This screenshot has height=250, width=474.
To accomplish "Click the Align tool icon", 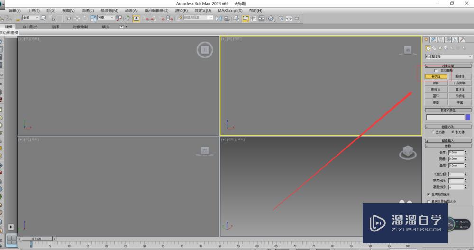I will click(x=227, y=19).
